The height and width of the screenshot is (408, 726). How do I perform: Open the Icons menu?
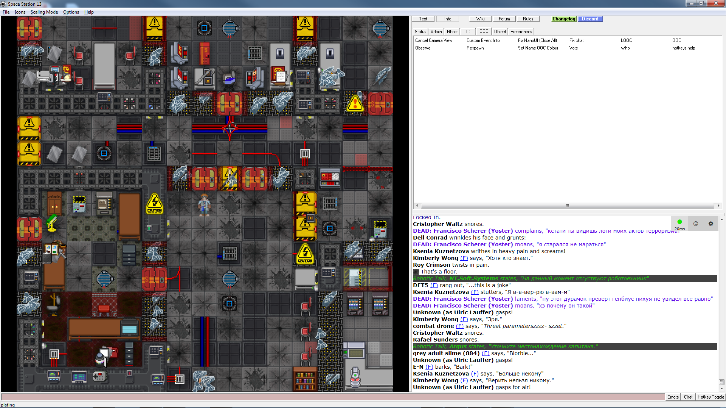(x=20, y=12)
